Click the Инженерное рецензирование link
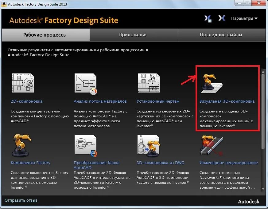Image resolution: width=268 pixels, height=209 pixels. click(x=228, y=163)
